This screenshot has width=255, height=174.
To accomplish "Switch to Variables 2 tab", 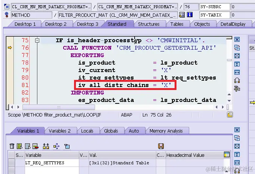I will [x=60, y=131].
